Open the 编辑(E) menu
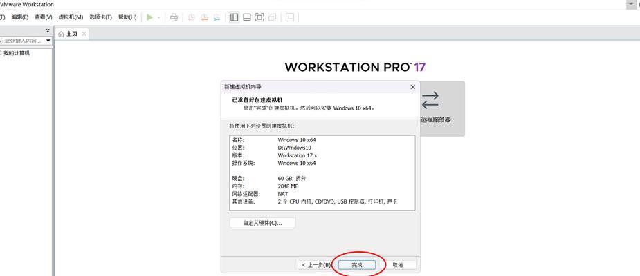The image size is (640, 276). [19, 17]
